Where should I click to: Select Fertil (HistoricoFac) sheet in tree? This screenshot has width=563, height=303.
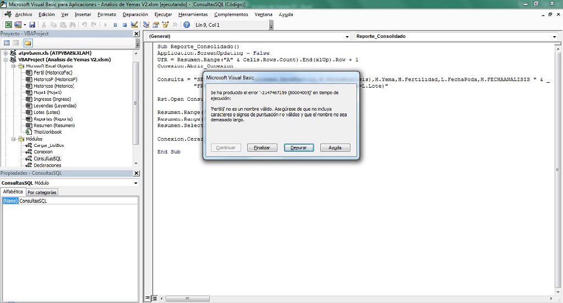coord(53,73)
